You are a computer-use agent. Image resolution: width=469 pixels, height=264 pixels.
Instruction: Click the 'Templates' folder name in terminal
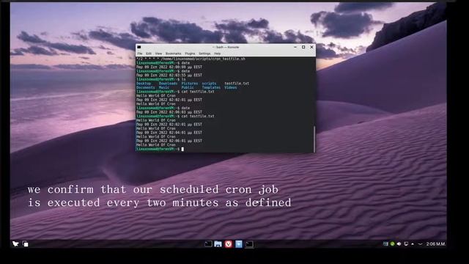pos(211,87)
